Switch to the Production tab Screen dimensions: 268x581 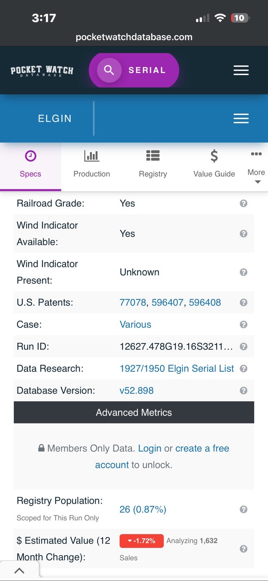tap(92, 167)
